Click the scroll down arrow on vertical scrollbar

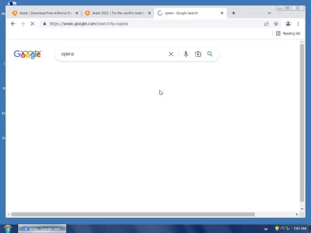[302, 209]
